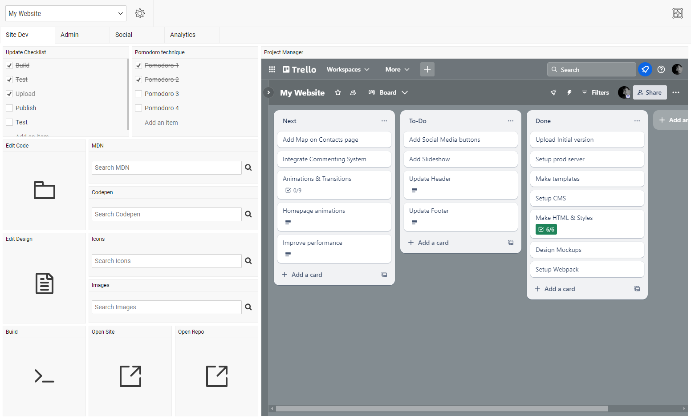691x419 pixels.
Task: Open the Open Repo external link icon
Action: click(217, 376)
